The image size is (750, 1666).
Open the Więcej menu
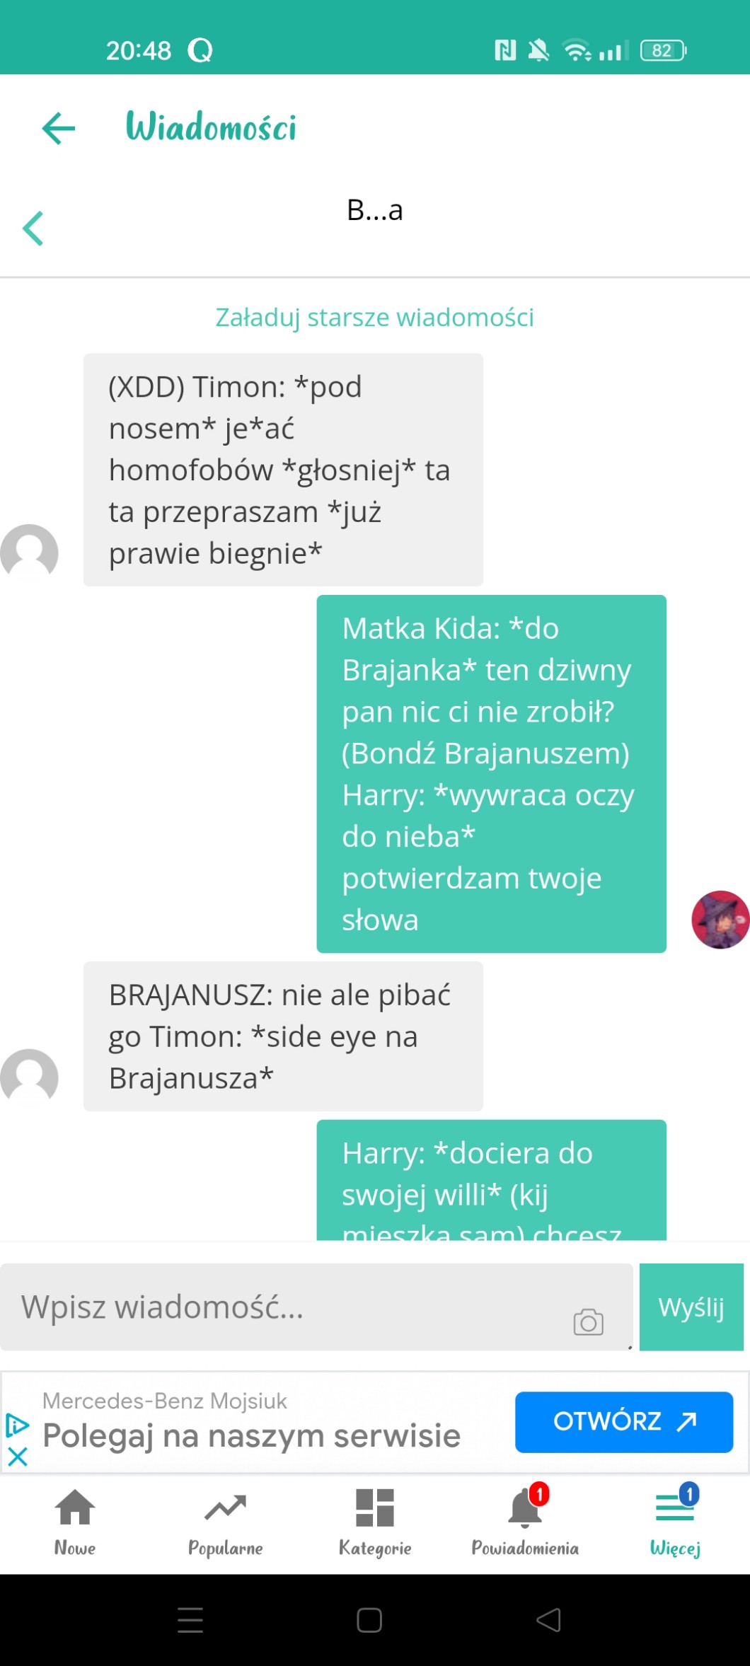[x=675, y=1522]
